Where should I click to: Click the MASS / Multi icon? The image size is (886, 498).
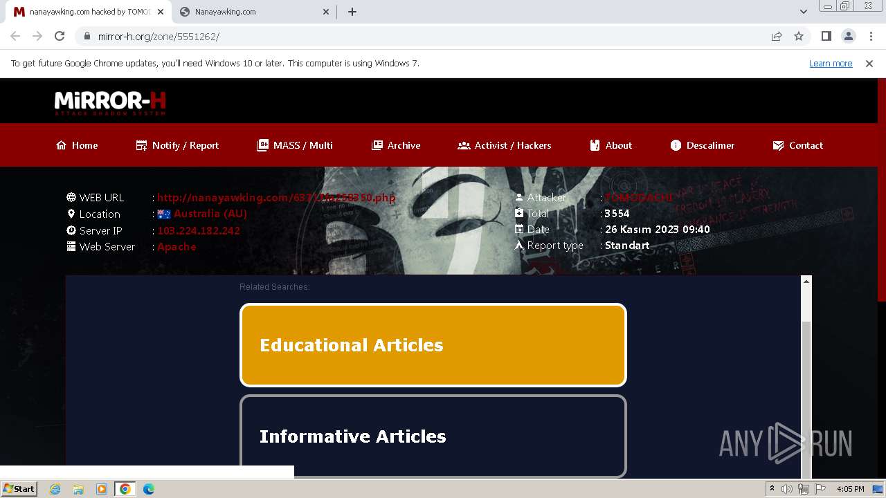tap(262, 145)
